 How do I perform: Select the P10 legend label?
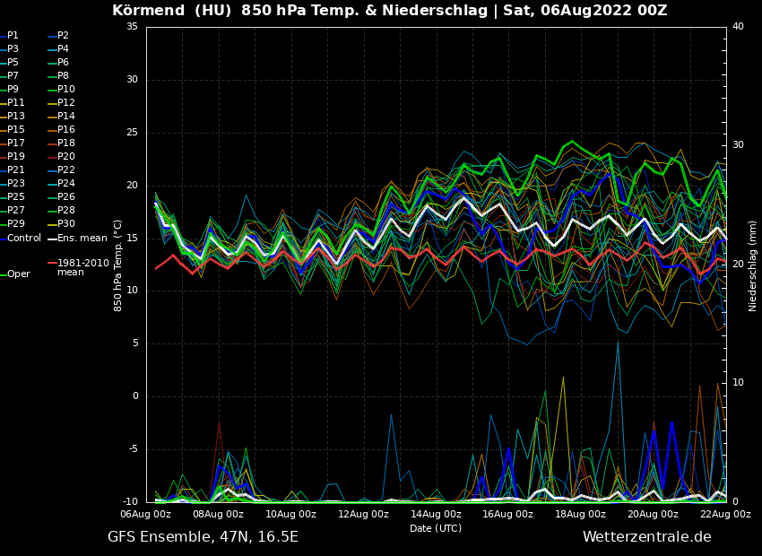[x=66, y=90]
